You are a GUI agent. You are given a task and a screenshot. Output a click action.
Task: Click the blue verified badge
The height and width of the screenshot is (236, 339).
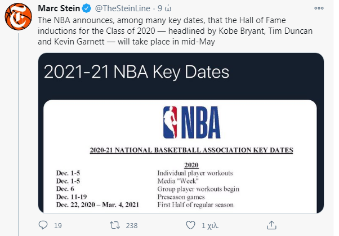pyautogui.click(x=86, y=8)
